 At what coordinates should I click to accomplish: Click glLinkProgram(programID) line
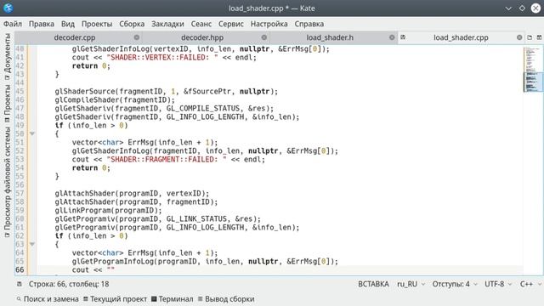pos(108,211)
